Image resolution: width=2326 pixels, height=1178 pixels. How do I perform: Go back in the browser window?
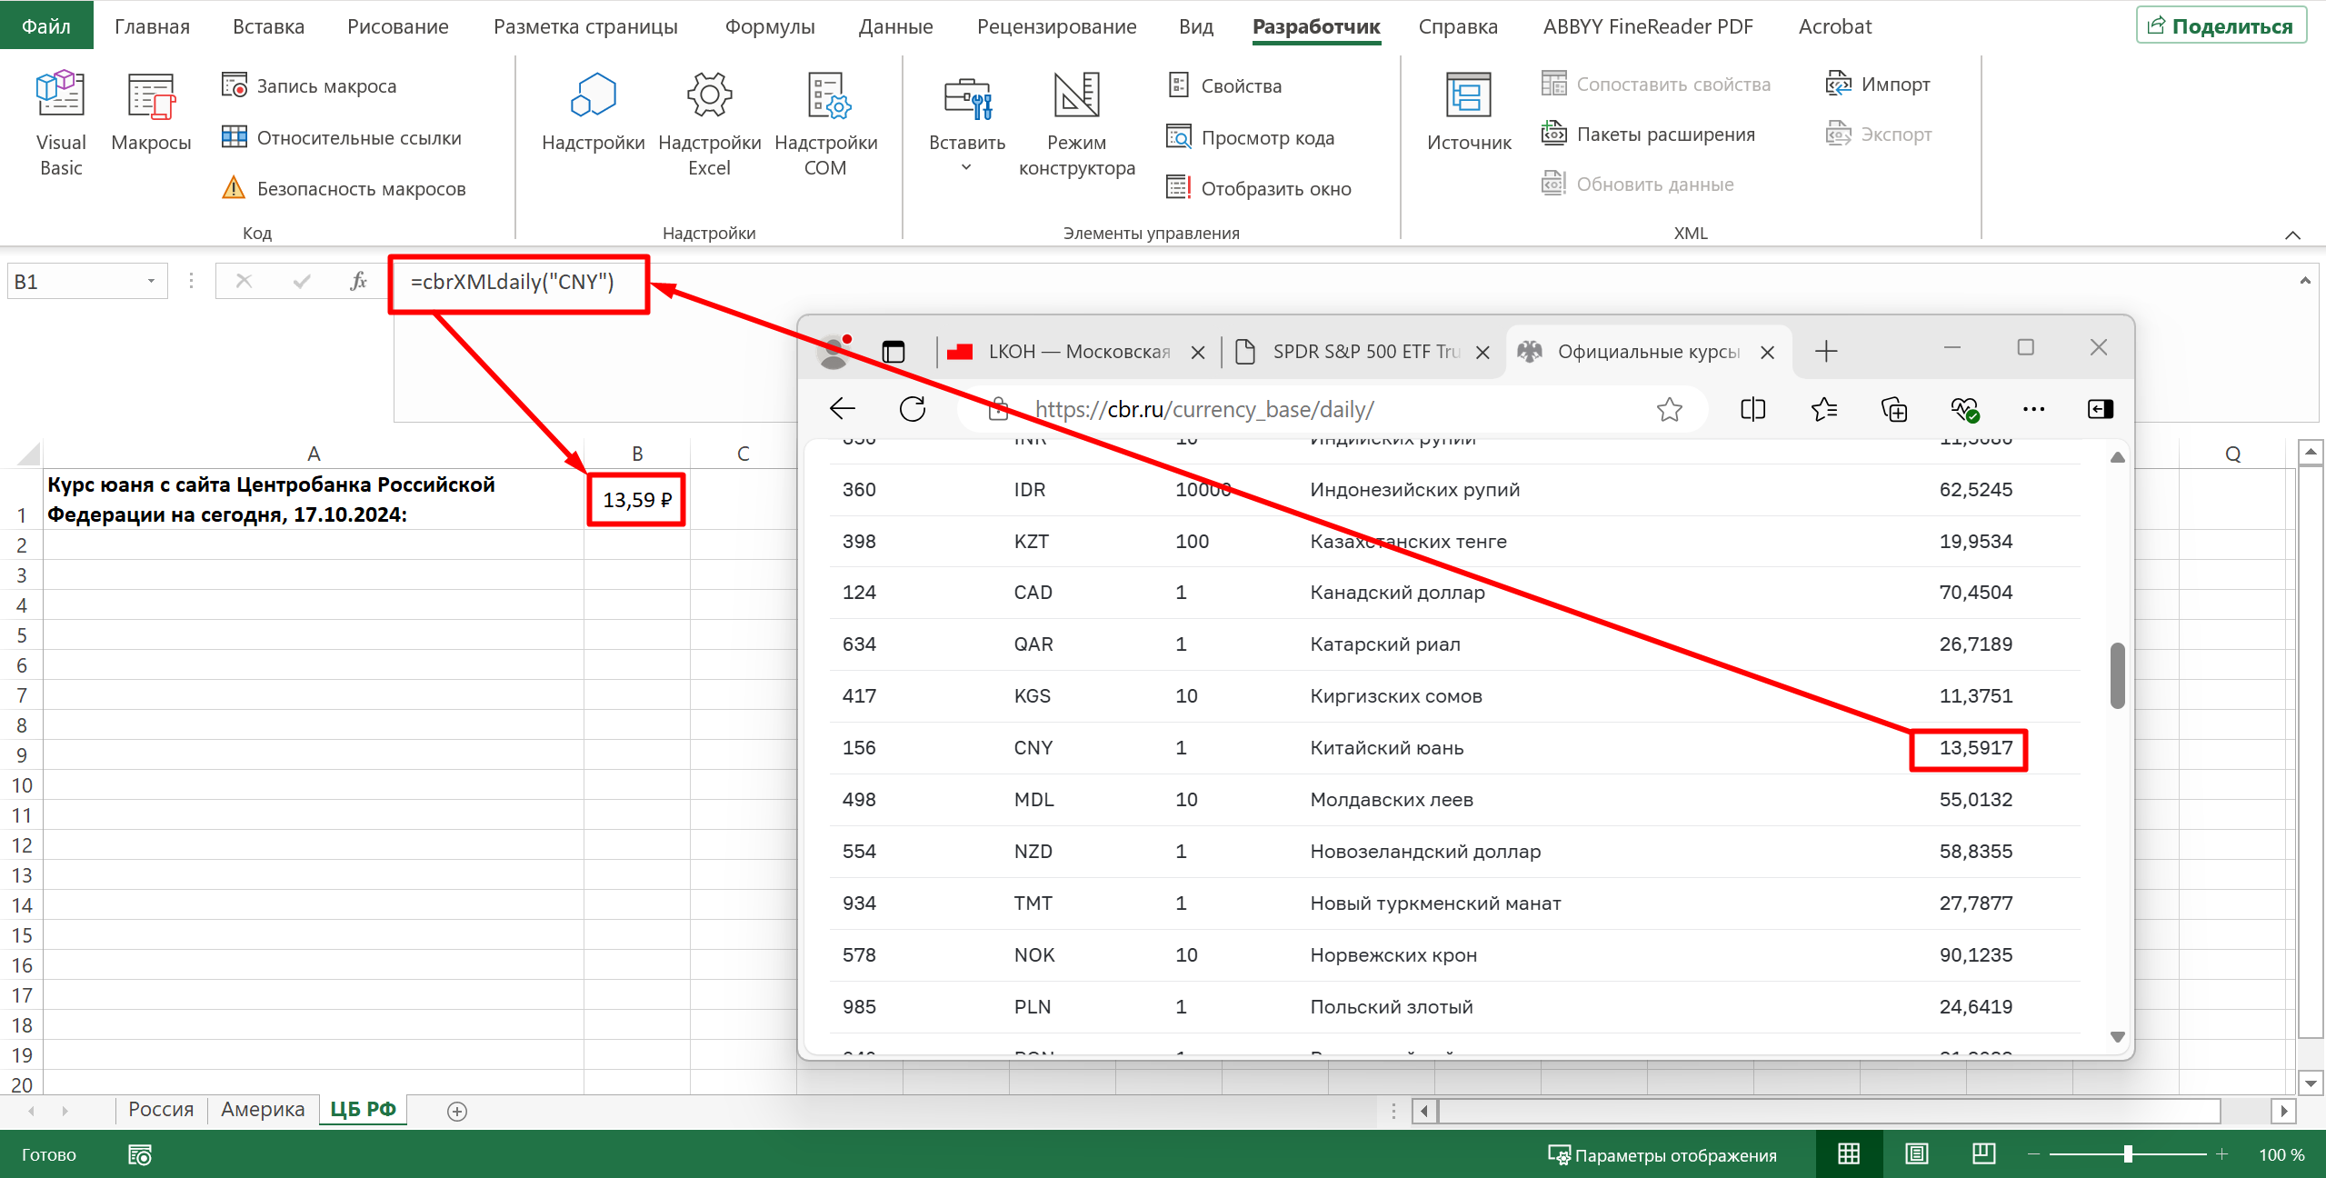(x=843, y=409)
